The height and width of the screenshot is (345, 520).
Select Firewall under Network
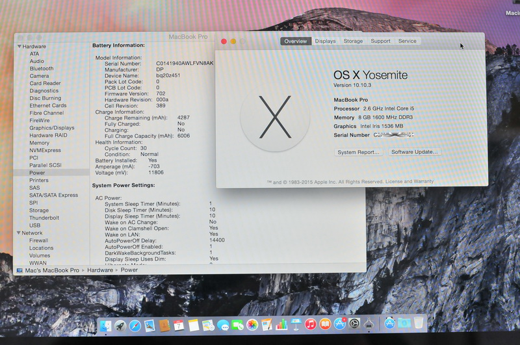[x=39, y=240]
